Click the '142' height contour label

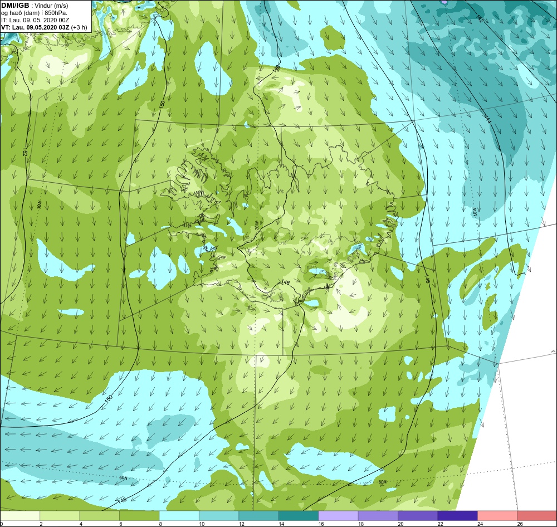480,19
